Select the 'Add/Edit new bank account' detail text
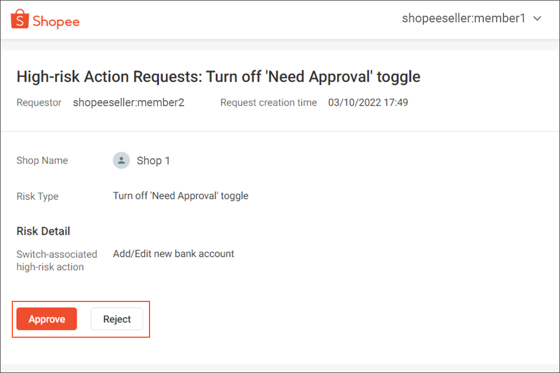The width and height of the screenshot is (560, 373). (x=174, y=253)
